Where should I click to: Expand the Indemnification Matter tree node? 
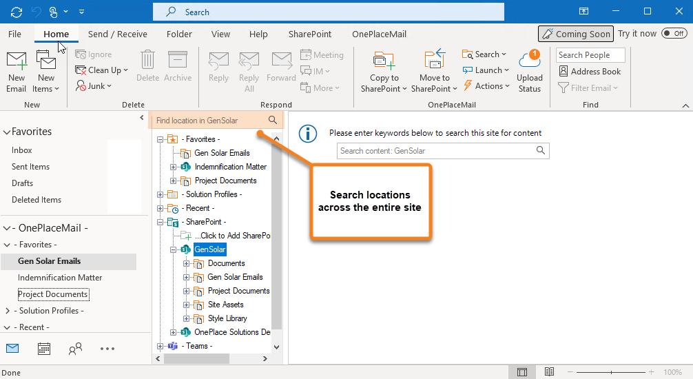click(174, 167)
